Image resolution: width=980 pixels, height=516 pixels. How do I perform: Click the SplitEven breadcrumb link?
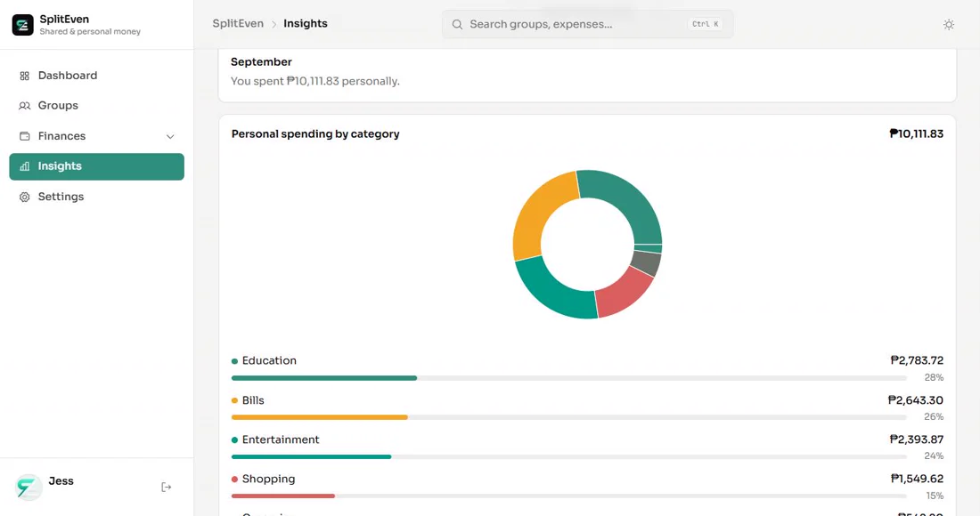(238, 24)
